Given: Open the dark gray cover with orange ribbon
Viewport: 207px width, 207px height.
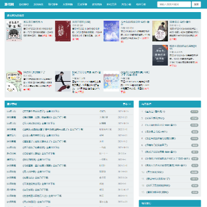Looking at the screenshot, I should click(160, 55).
